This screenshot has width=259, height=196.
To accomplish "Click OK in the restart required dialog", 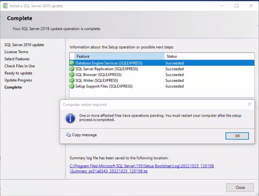I will (237, 136).
